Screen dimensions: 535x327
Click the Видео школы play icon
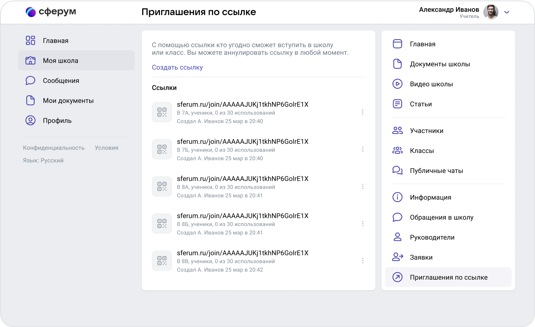(397, 84)
